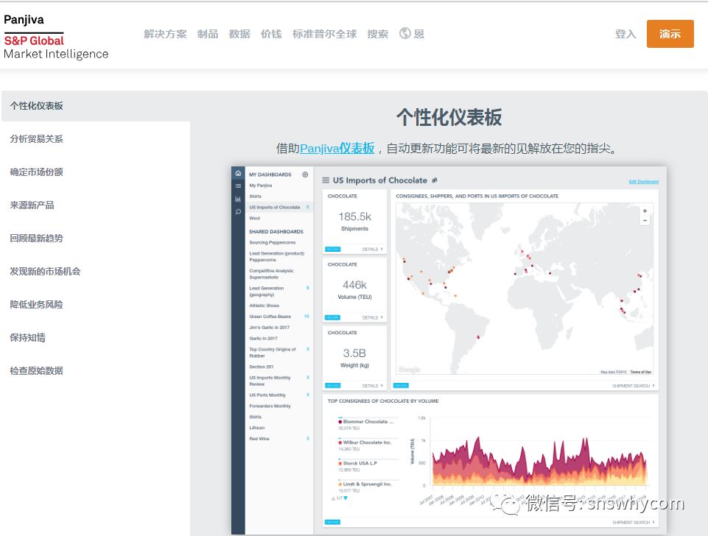Click the add dashboard circle icon
Image resolution: width=708 pixels, height=536 pixels.
pos(305,174)
